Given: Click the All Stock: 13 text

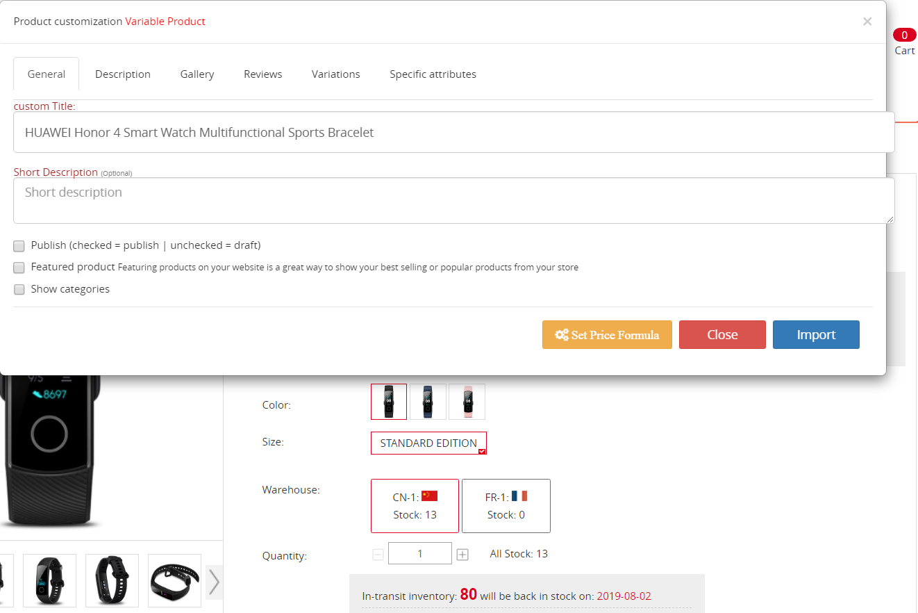Looking at the screenshot, I should (x=519, y=554).
